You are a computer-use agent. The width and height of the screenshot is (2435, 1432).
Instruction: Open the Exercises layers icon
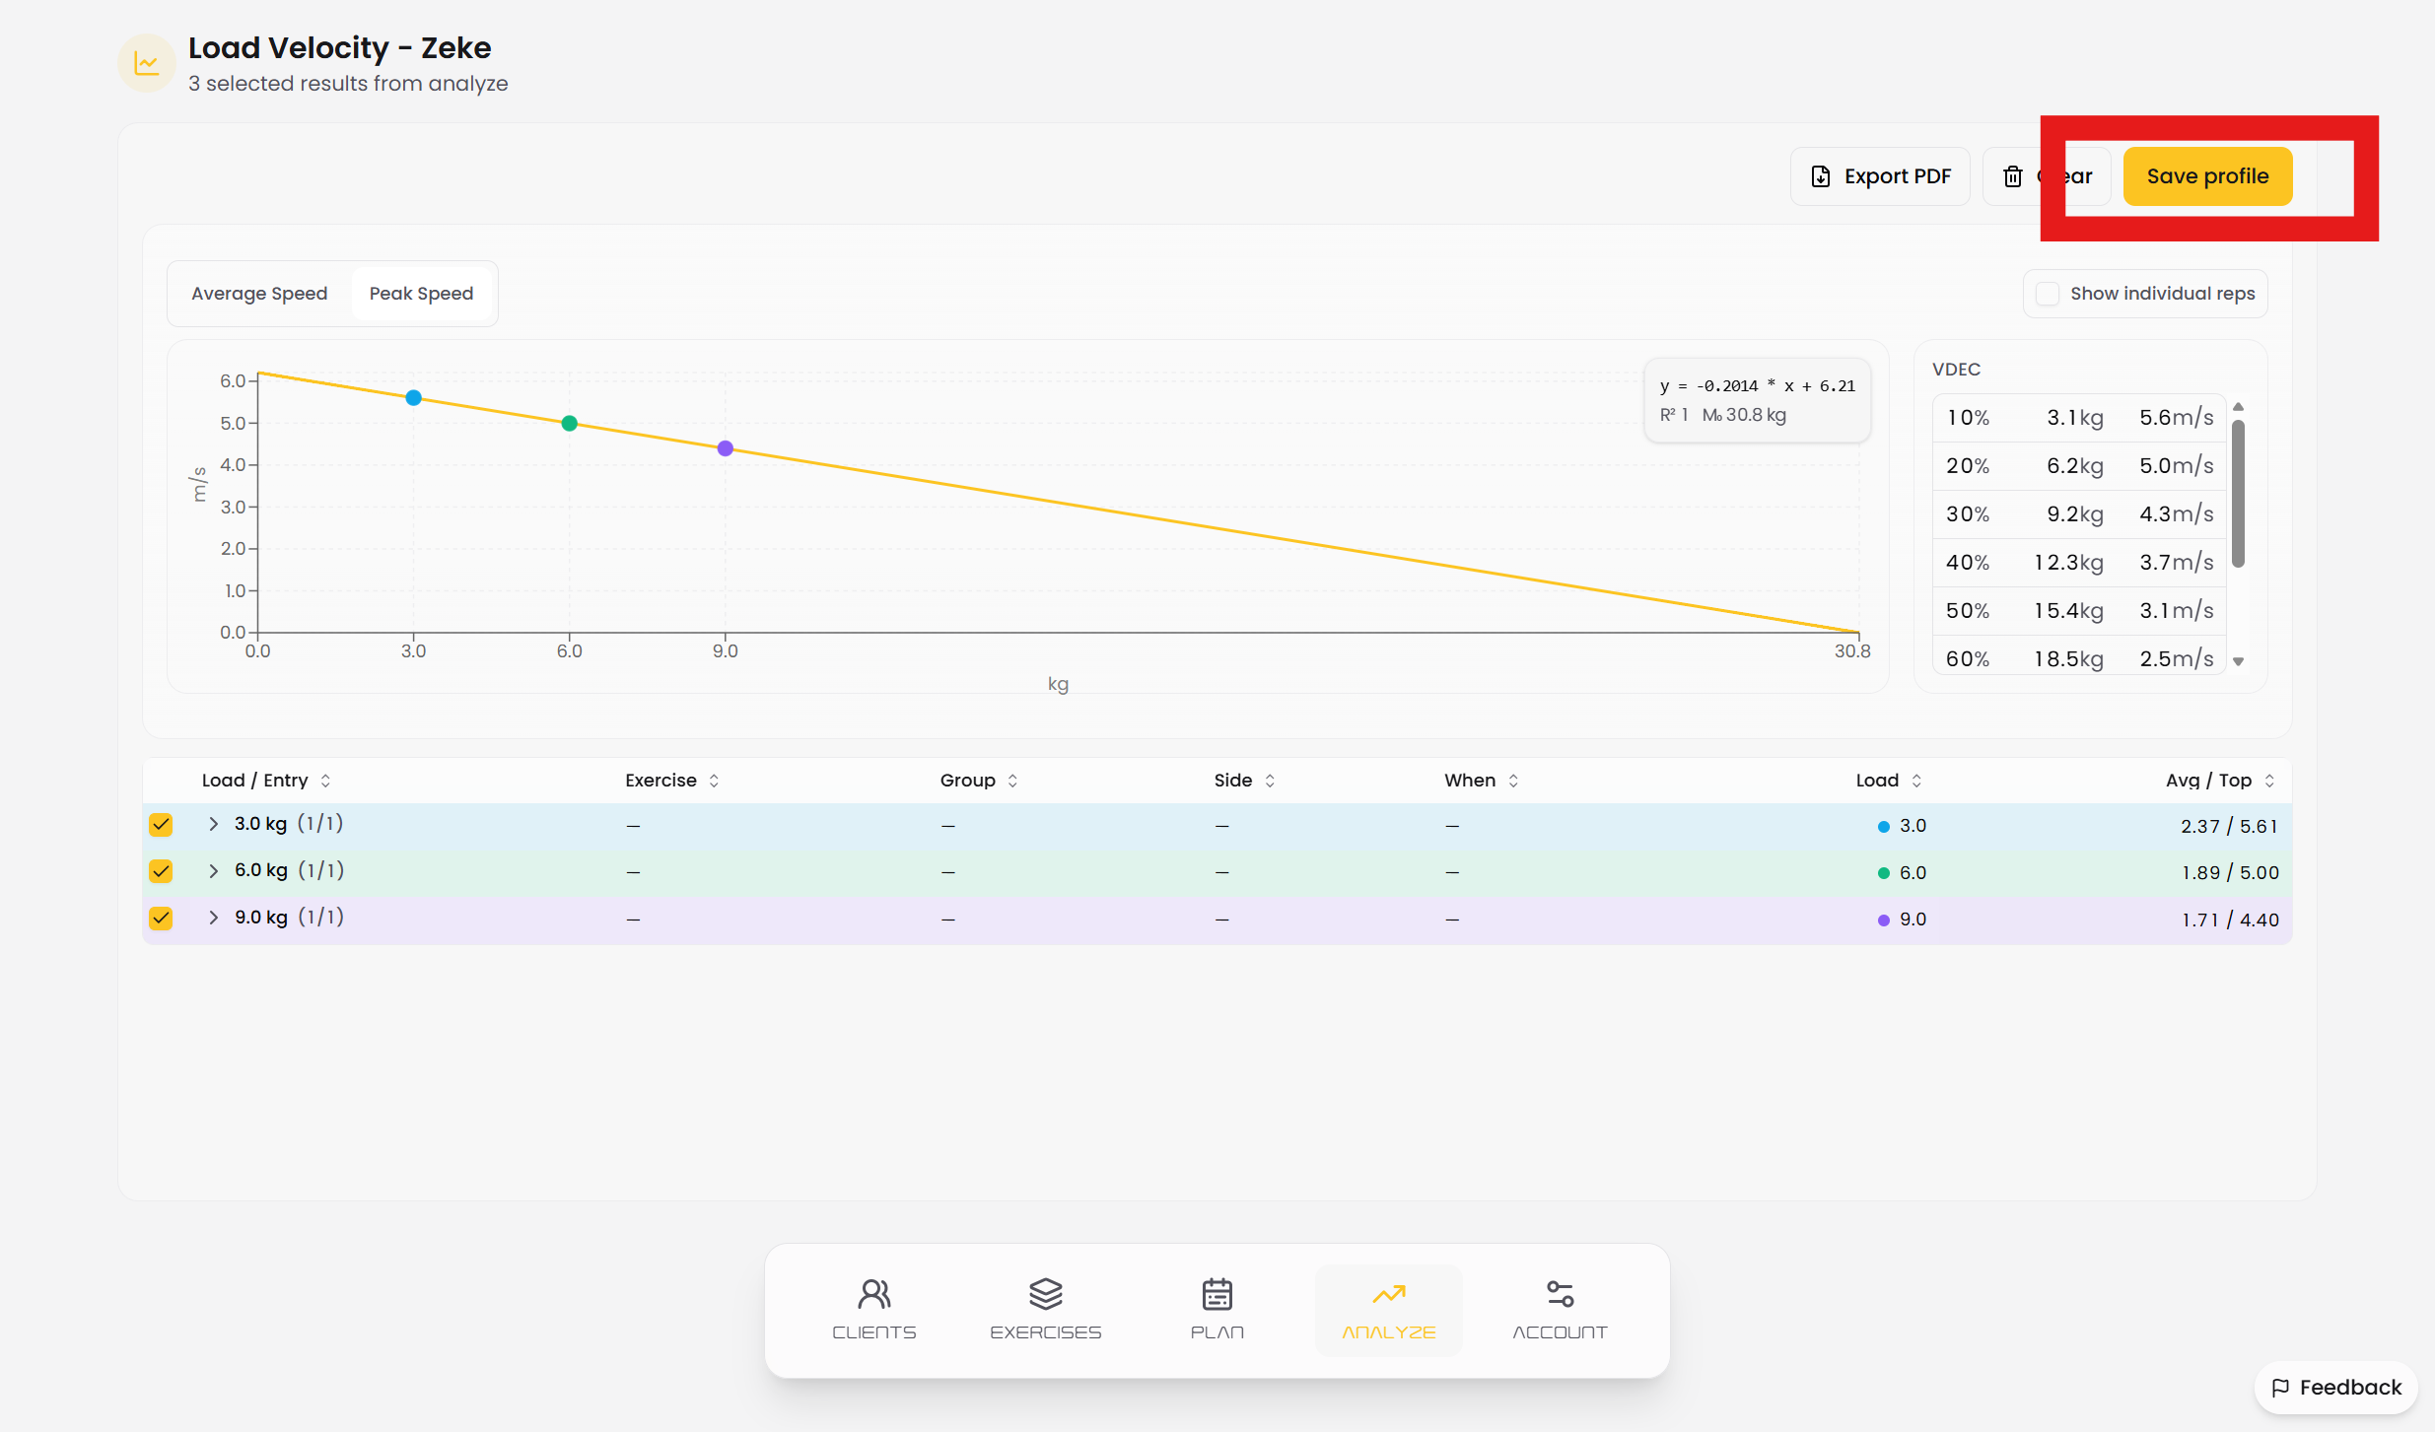point(1046,1293)
